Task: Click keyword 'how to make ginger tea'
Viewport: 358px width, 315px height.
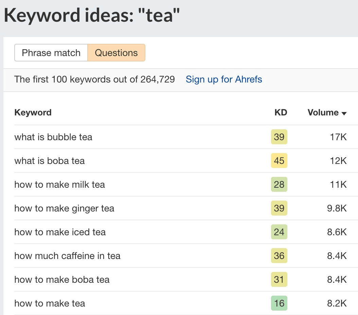Action: pyautogui.click(x=64, y=208)
